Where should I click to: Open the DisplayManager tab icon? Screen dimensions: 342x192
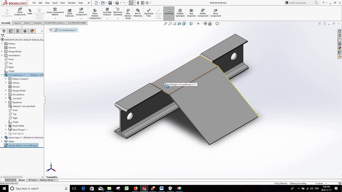coord(32,31)
